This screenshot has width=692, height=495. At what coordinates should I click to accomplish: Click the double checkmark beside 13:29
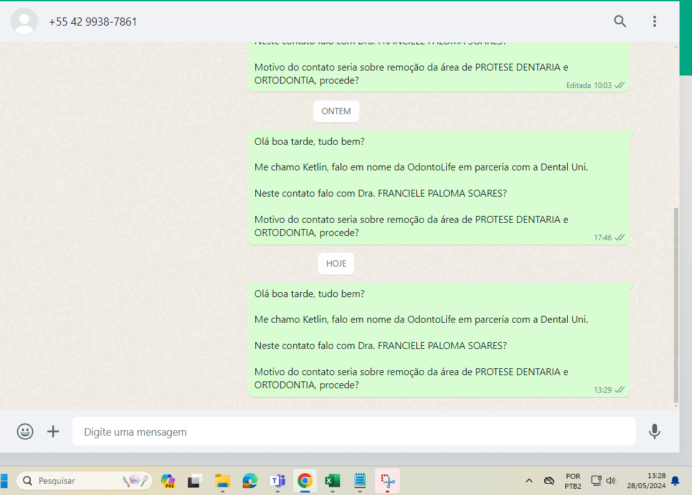click(x=620, y=390)
